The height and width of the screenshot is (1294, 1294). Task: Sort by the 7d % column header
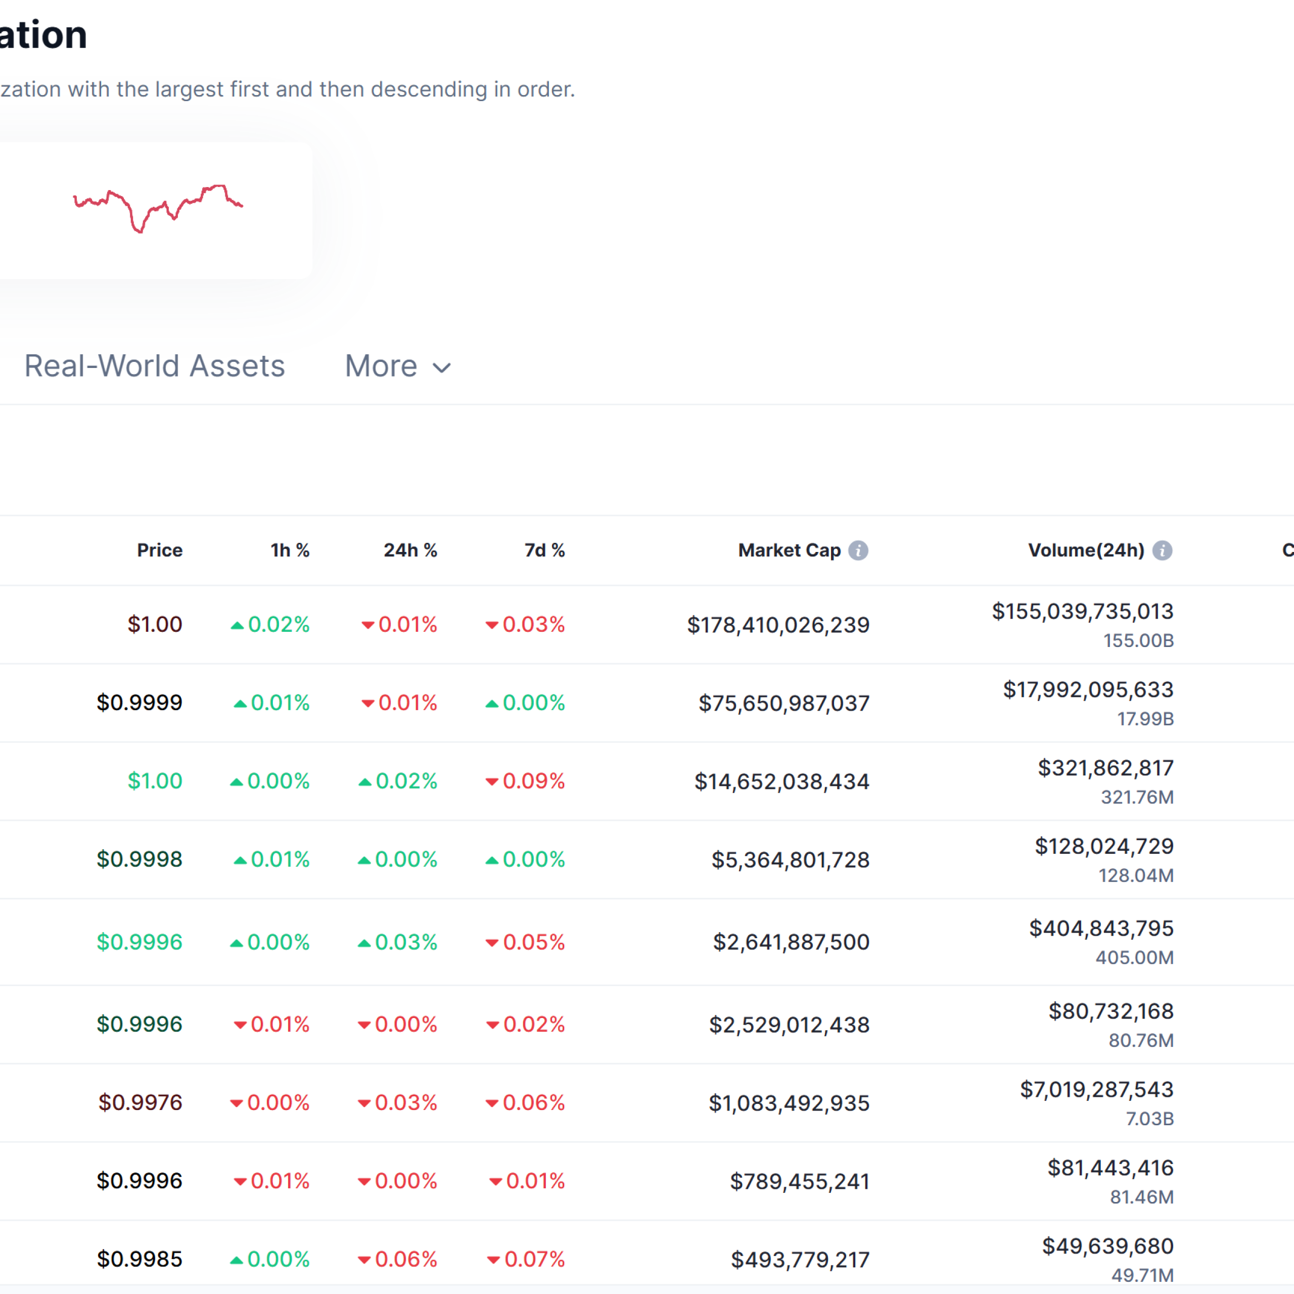544,550
